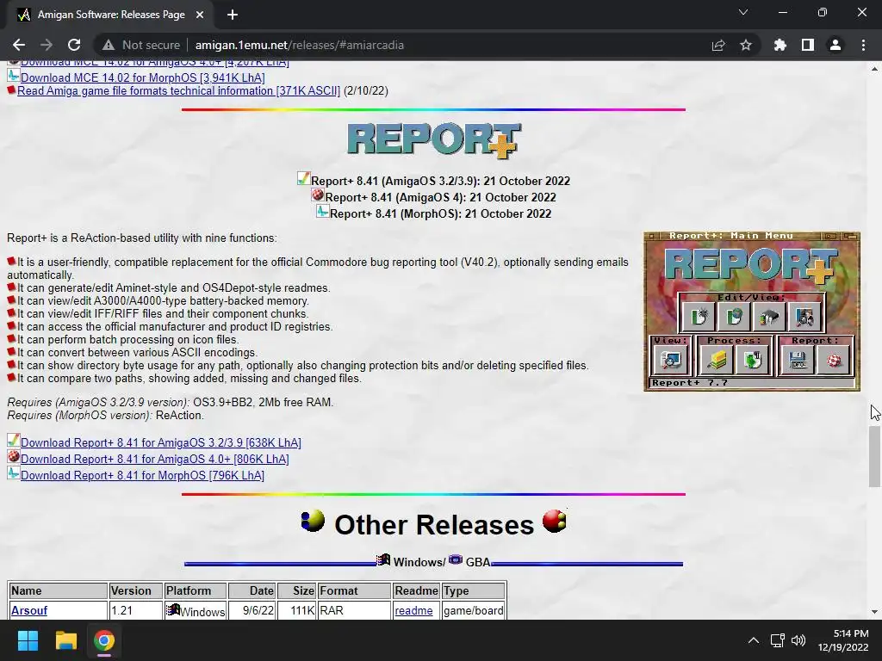The height and width of the screenshot is (661, 882).
Task: Show hidden system tray icons
Action: 753,640
